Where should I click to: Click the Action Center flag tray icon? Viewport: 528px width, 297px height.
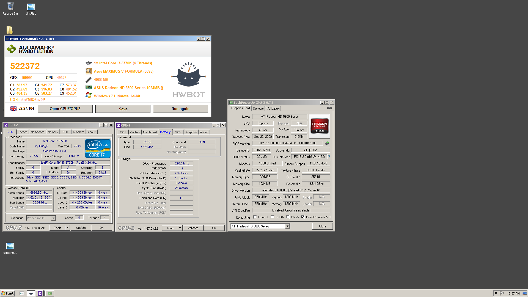coord(502,293)
